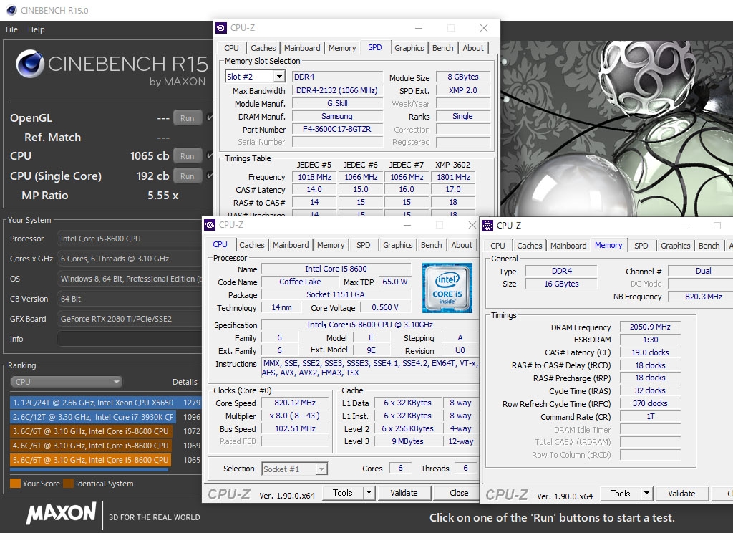Open the Slot #2 memory slot dropdown
Viewport: 733px width, 533px height.
click(x=278, y=77)
